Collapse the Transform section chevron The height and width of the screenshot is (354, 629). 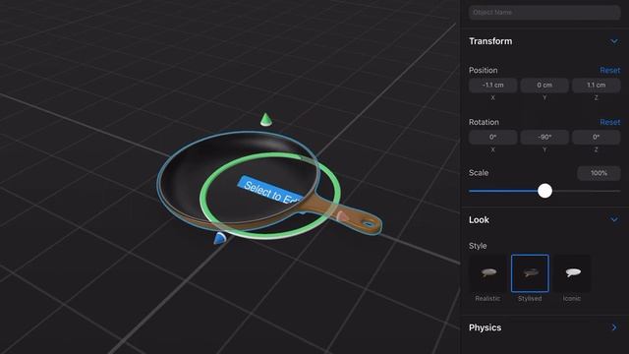(x=613, y=41)
